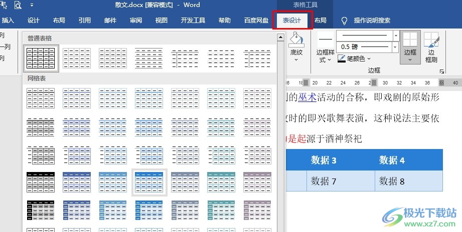Open the 帮助 tab

225,20
